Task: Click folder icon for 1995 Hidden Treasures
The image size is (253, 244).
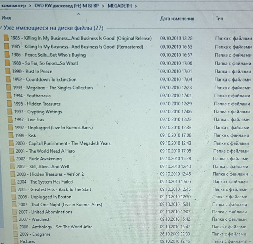Action: tap(9, 104)
